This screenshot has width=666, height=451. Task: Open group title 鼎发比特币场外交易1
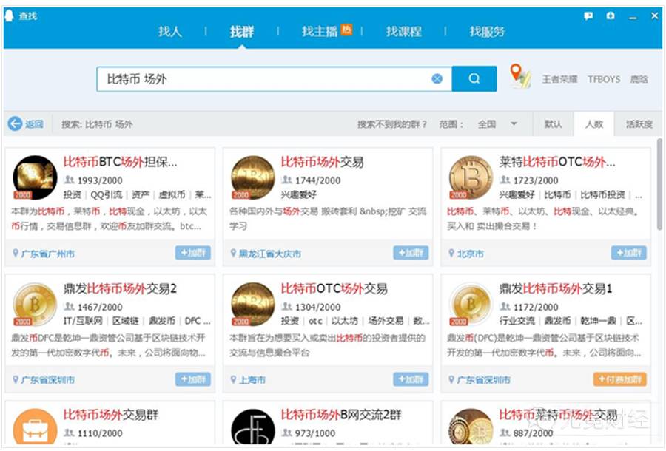click(556, 288)
